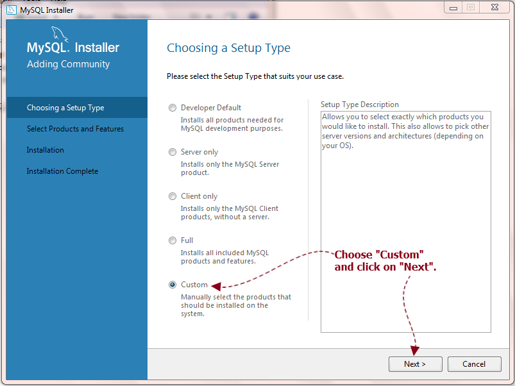Select the Full setup type
Image resolution: width=515 pixels, height=386 pixels.
pos(173,240)
